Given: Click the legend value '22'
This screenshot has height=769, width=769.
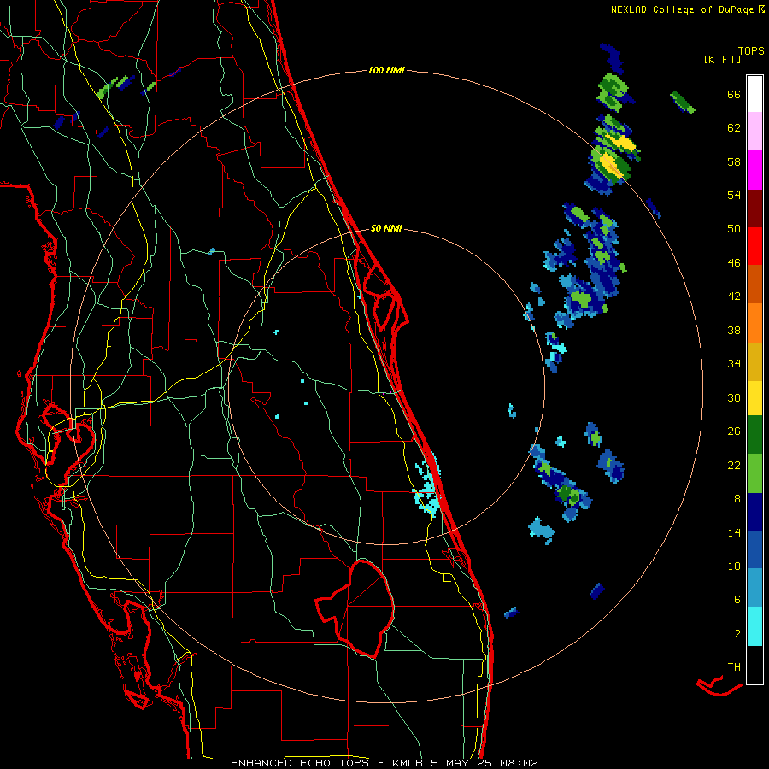Looking at the screenshot, I should pos(734,465).
